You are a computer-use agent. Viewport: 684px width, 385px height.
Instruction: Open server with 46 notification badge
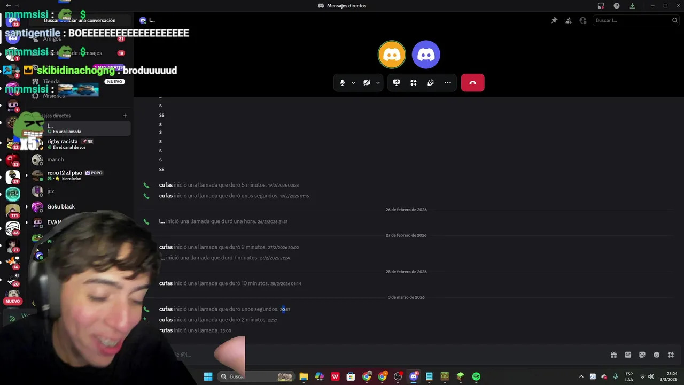(x=13, y=228)
